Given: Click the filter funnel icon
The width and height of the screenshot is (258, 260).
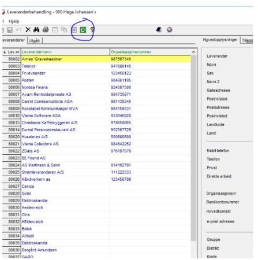Looking at the screenshot, I should pos(92,30).
